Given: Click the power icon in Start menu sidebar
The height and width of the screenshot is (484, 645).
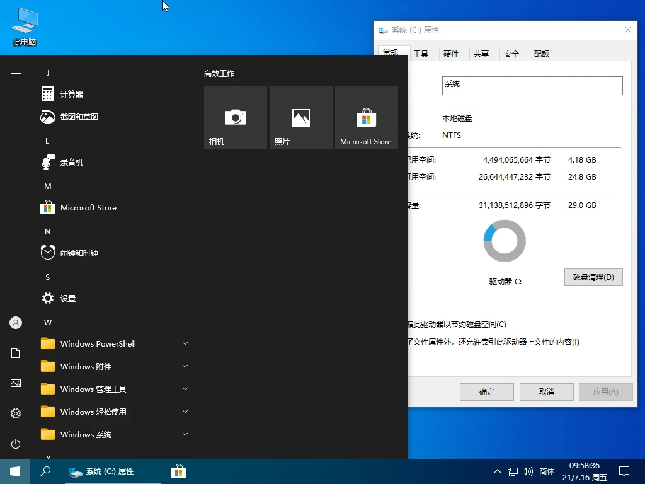Looking at the screenshot, I should 15,444.
